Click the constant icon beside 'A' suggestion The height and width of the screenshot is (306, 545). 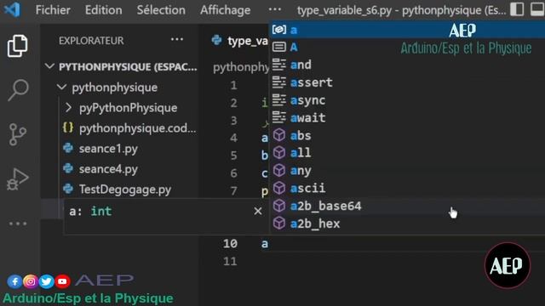(279, 47)
